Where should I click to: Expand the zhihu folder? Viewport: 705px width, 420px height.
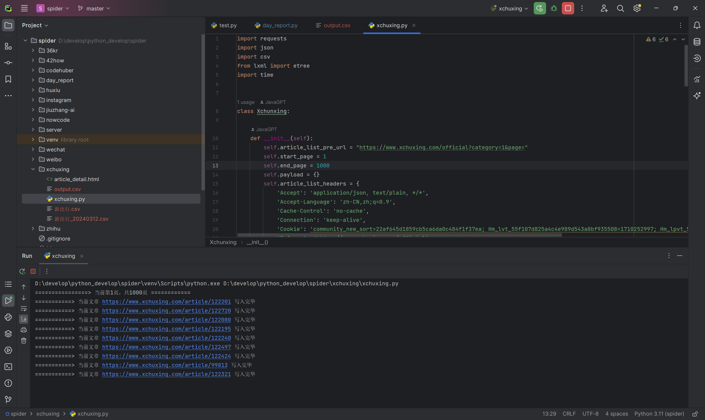point(33,228)
